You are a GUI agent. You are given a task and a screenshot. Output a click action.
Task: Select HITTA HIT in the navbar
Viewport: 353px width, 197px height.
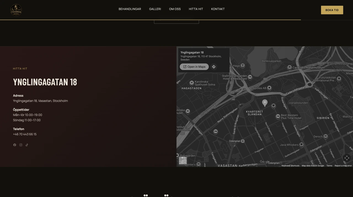[196, 9]
